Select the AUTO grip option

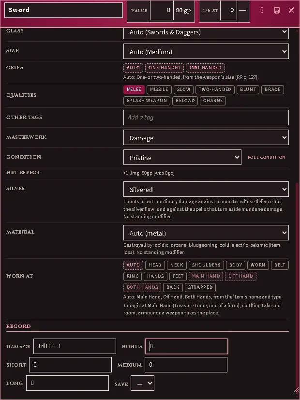click(x=133, y=68)
